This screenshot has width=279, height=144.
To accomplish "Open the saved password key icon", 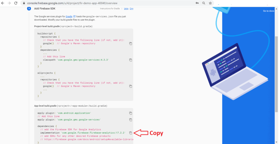I will tap(197, 3).
